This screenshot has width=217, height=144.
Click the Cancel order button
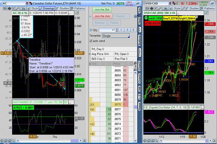click(x=122, y=16)
